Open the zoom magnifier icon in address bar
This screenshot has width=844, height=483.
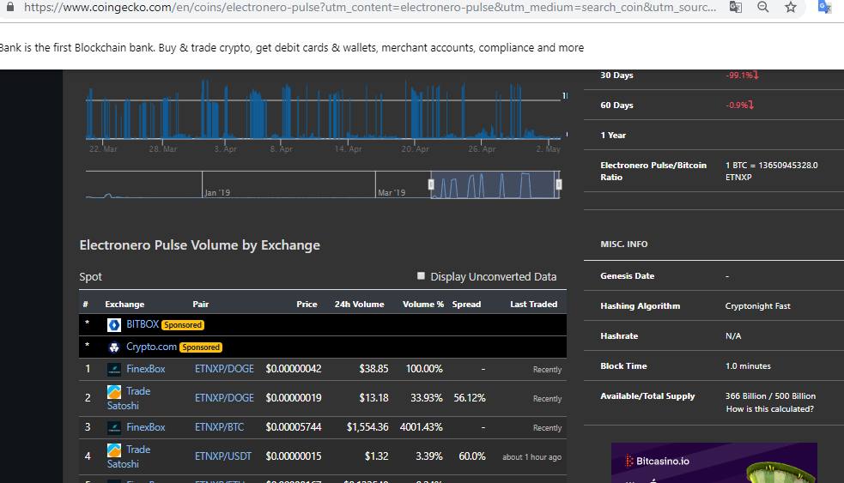pos(763,8)
